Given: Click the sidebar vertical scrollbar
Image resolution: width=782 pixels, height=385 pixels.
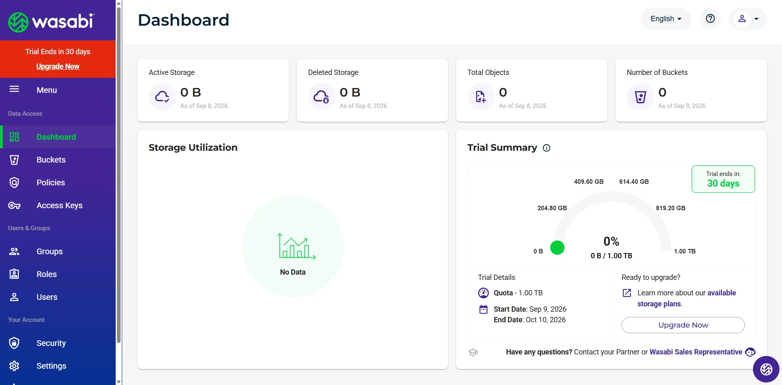Looking at the screenshot, I should click(x=119, y=175).
